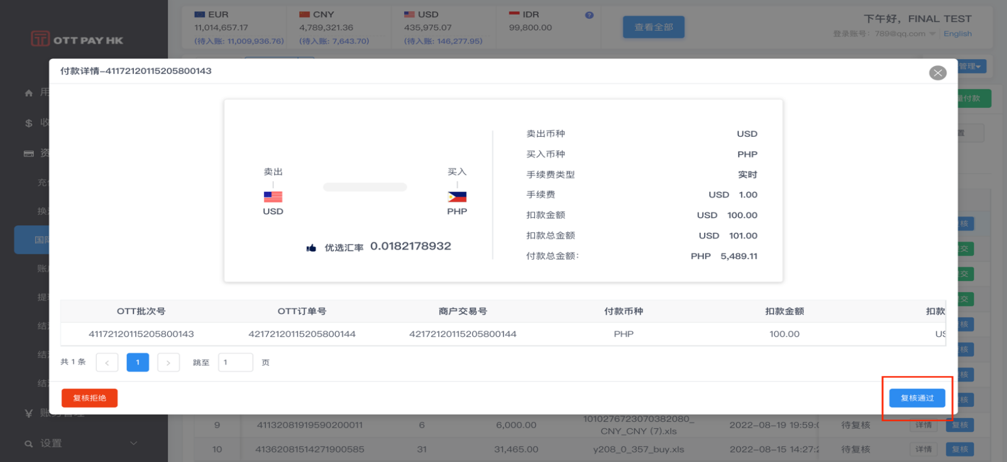Click the 扣款金额 column header in table
The width and height of the screenshot is (1007, 462).
[x=784, y=311]
